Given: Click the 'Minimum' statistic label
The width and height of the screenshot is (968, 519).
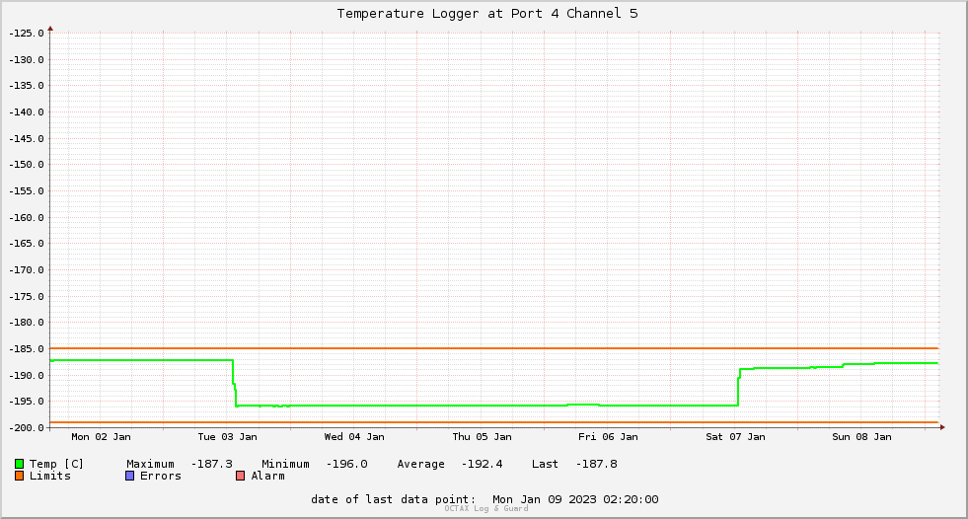Looking at the screenshot, I should pos(286,464).
